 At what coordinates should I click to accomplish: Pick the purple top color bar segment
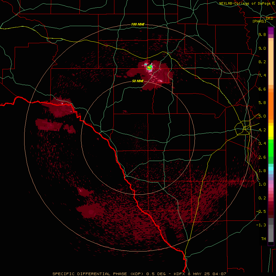271,31
